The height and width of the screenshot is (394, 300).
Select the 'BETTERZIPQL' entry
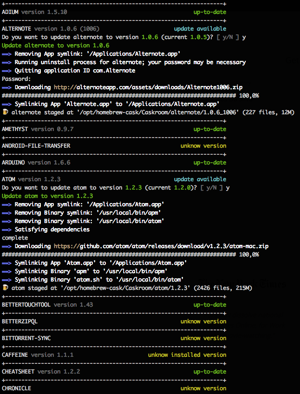(x=20, y=322)
